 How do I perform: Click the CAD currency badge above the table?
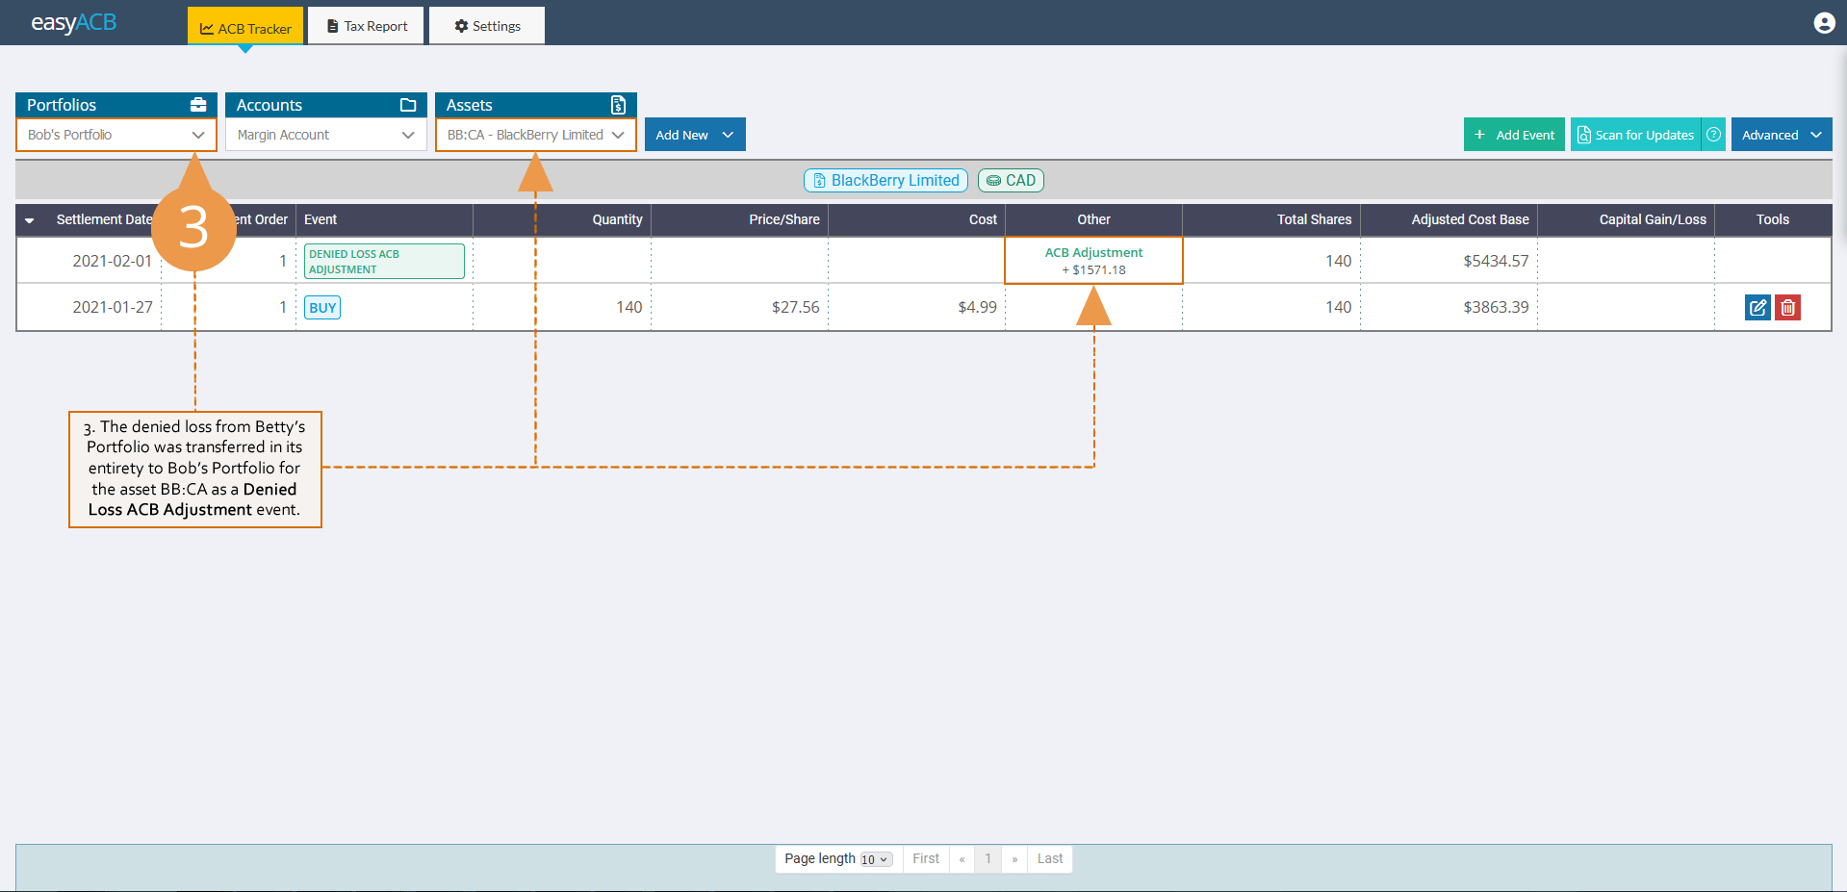[x=1010, y=180]
